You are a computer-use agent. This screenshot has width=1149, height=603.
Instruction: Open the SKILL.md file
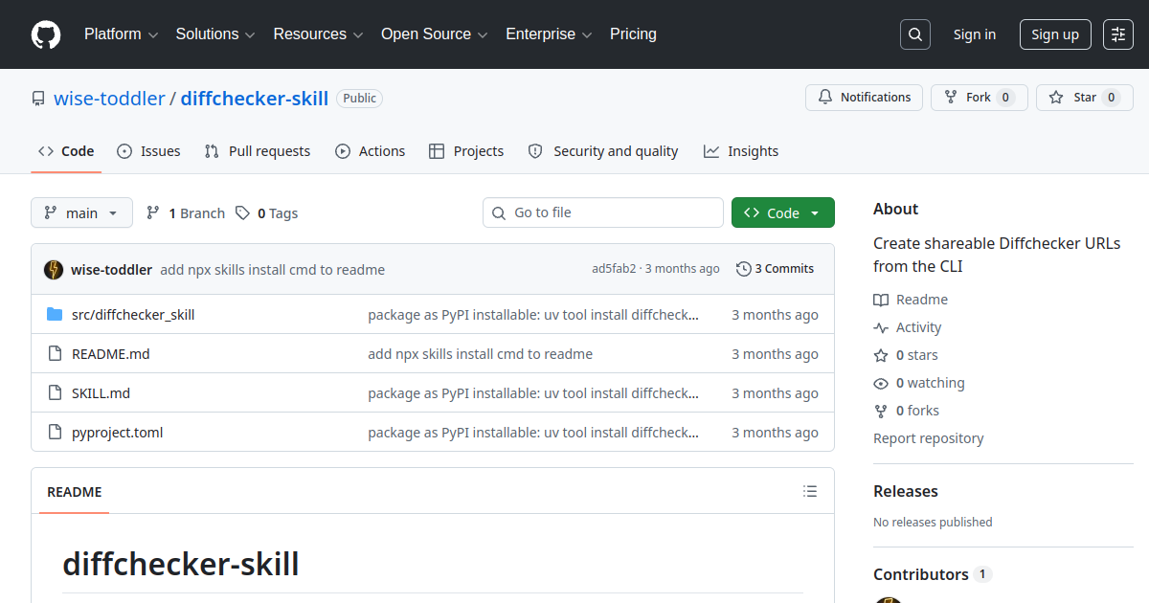point(101,392)
